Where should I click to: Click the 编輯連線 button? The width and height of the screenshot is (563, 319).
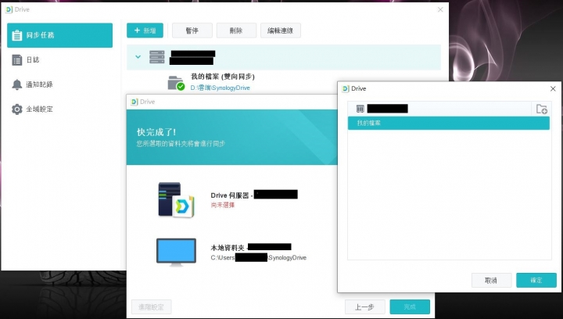tap(281, 30)
